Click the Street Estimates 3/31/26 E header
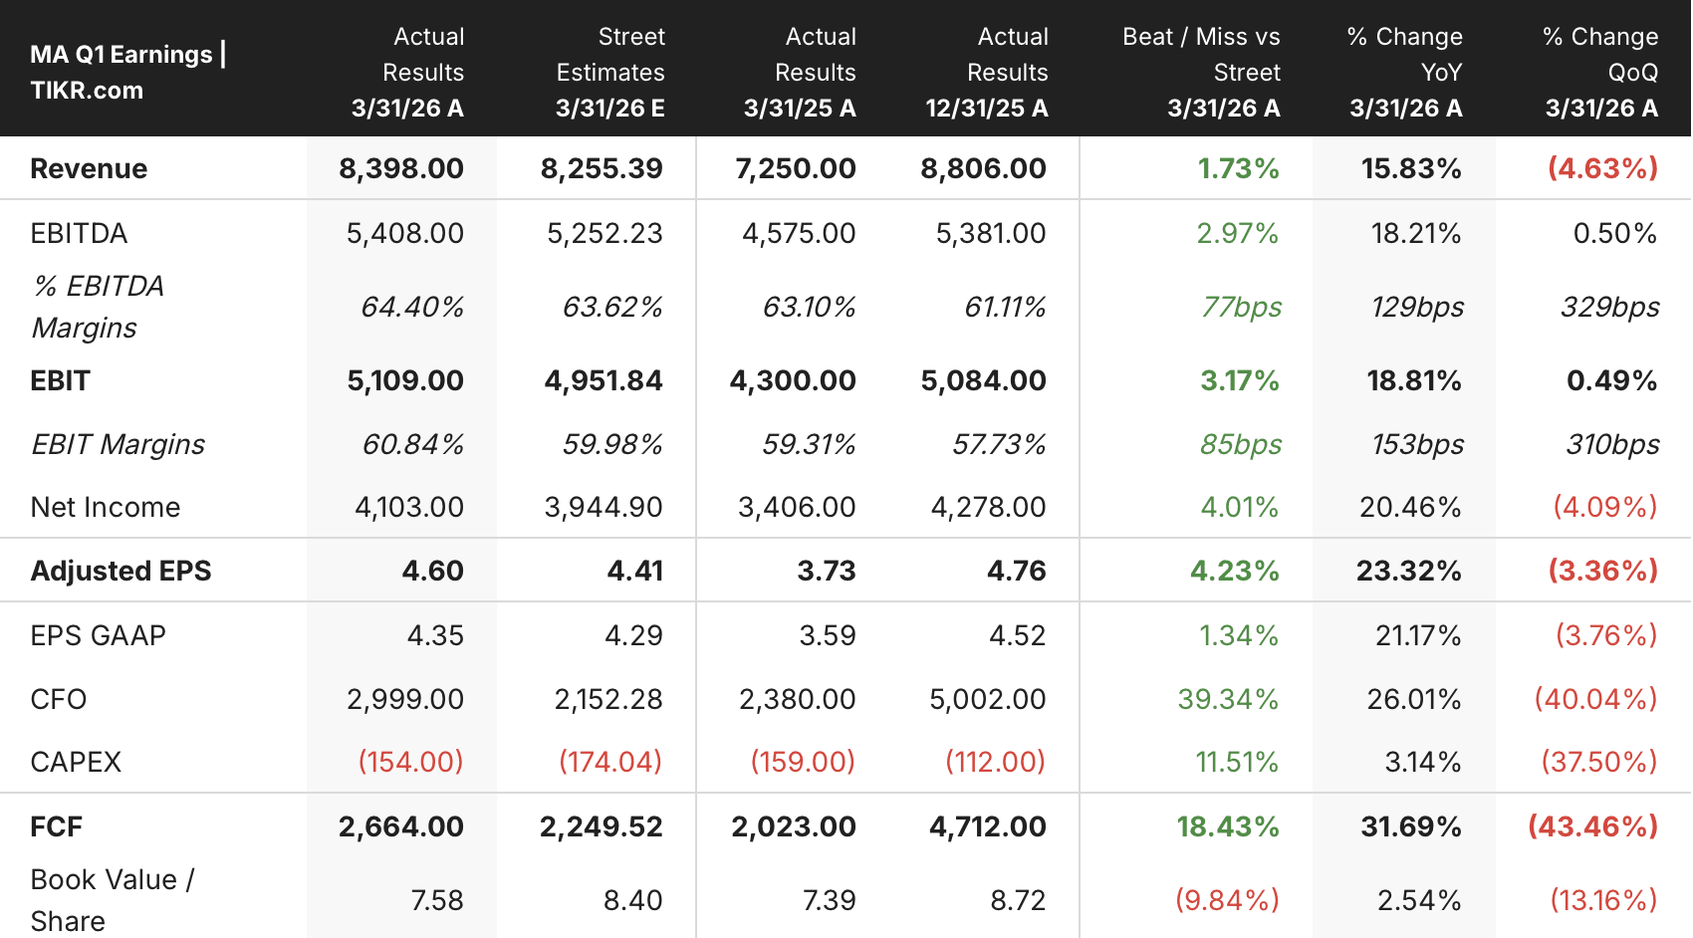The height and width of the screenshot is (938, 1693). pyautogui.click(x=609, y=72)
